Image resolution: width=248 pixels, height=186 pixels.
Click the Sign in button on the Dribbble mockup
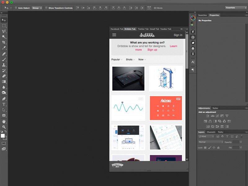(178, 35)
